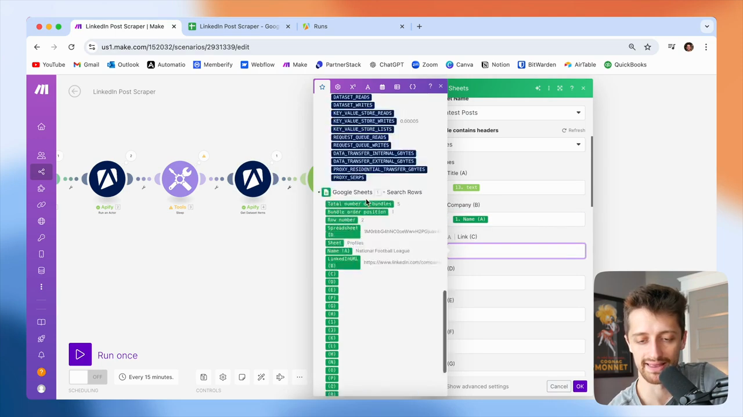Click the Link (C) input field
Viewport: 743px width, 417px height.
(516, 251)
